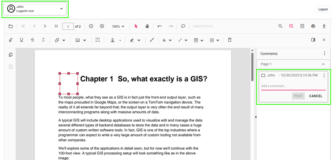Open the line thickness dropdown
Image resolution: width=334 pixels, height=160 pixels.
199,40
